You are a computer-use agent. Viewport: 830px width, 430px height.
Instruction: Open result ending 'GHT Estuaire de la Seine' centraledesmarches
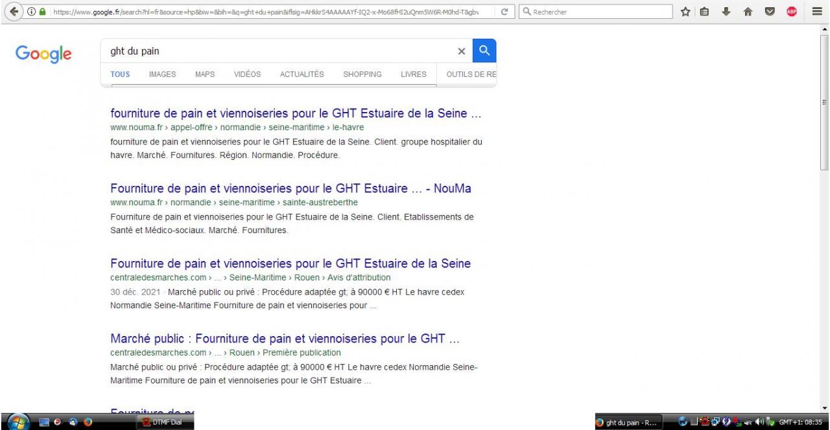[x=290, y=264]
